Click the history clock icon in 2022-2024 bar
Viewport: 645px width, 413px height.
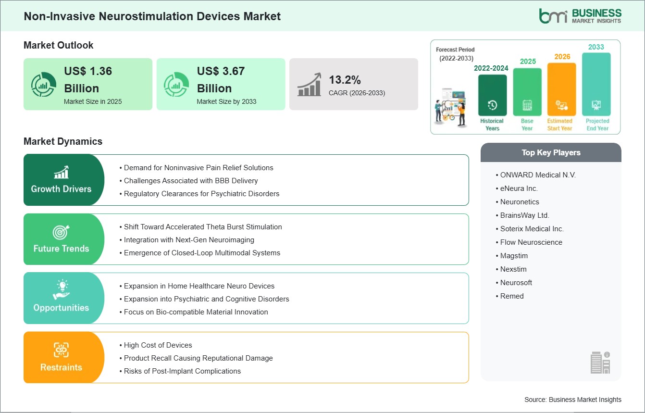(x=492, y=105)
